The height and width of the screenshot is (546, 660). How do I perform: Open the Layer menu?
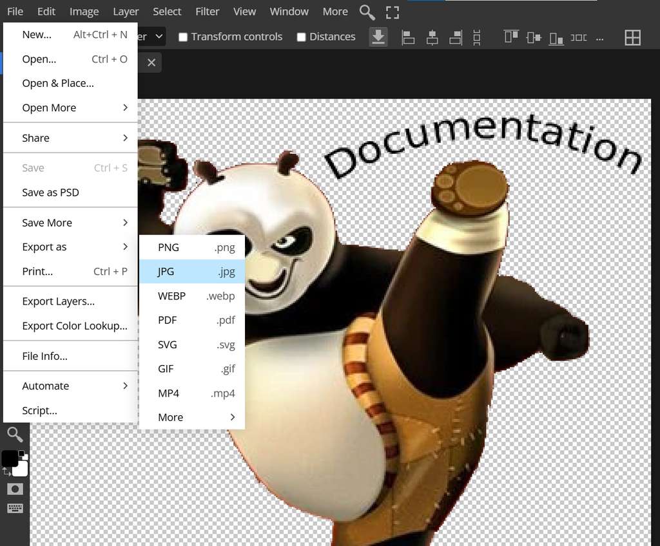pyautogui.click(x=126, y=12)
